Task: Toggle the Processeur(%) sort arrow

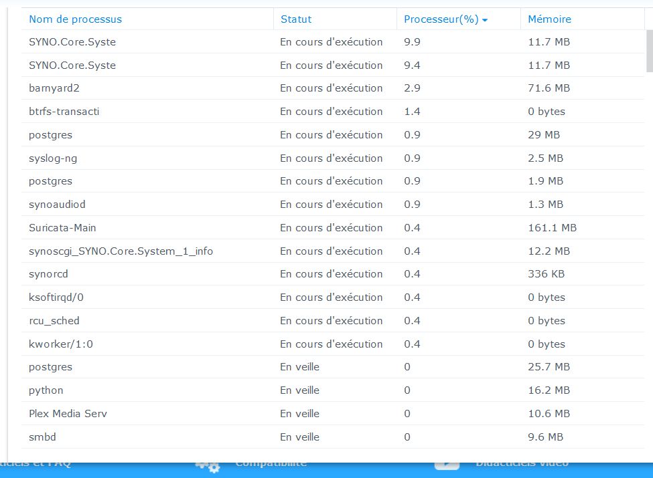Action: point(485,20)
